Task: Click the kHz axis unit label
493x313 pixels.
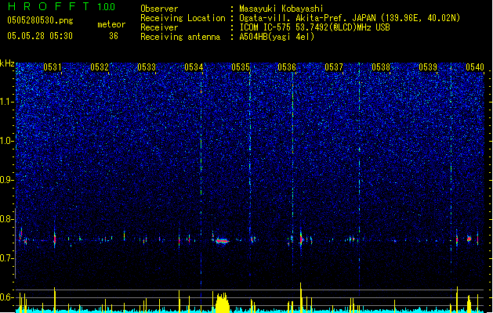Action: click(x=7, y=63)
